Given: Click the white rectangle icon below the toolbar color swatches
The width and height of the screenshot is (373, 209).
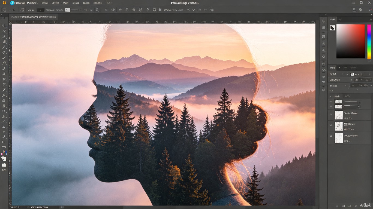Looking at the screenshot, I should click(4, 165).
